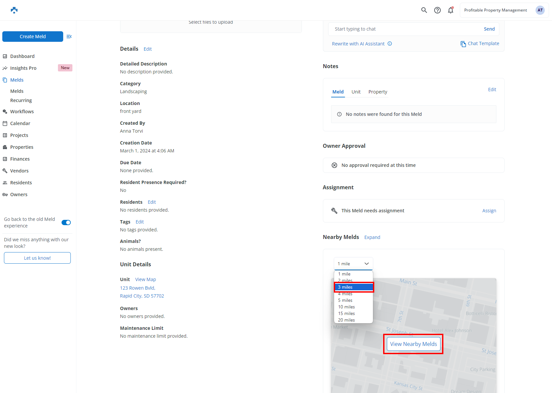Switch to the Unit notes tab

click(356, 92)
